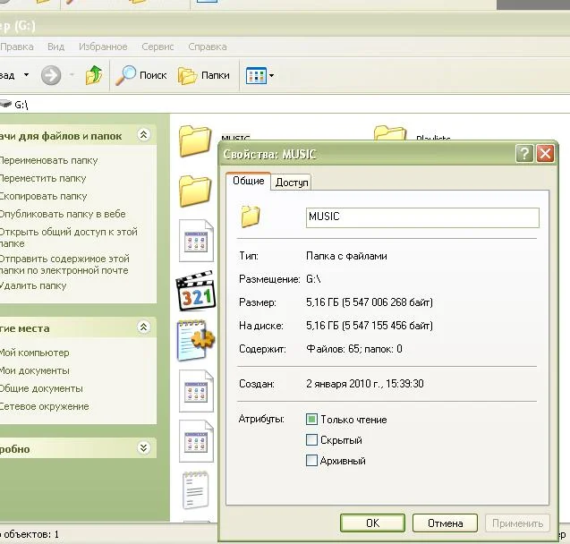Viewport: 570px width, 544px height.
Task: Collapse the Other places panel
Action: [143, 328]
